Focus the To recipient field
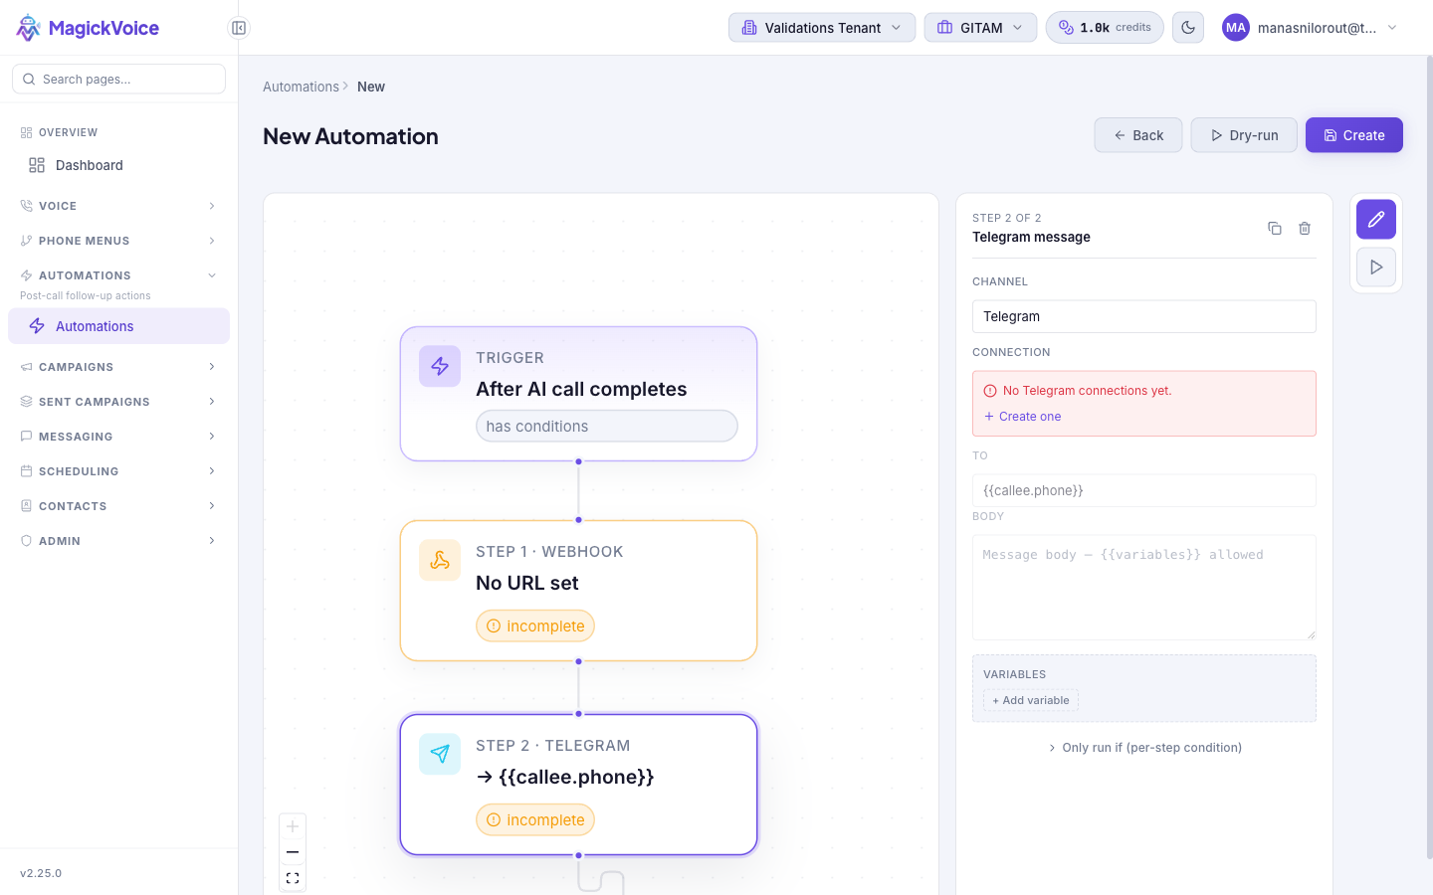Image resolution: width=1433 pixels, height=895 pixels. click(x=1144, y=490)
